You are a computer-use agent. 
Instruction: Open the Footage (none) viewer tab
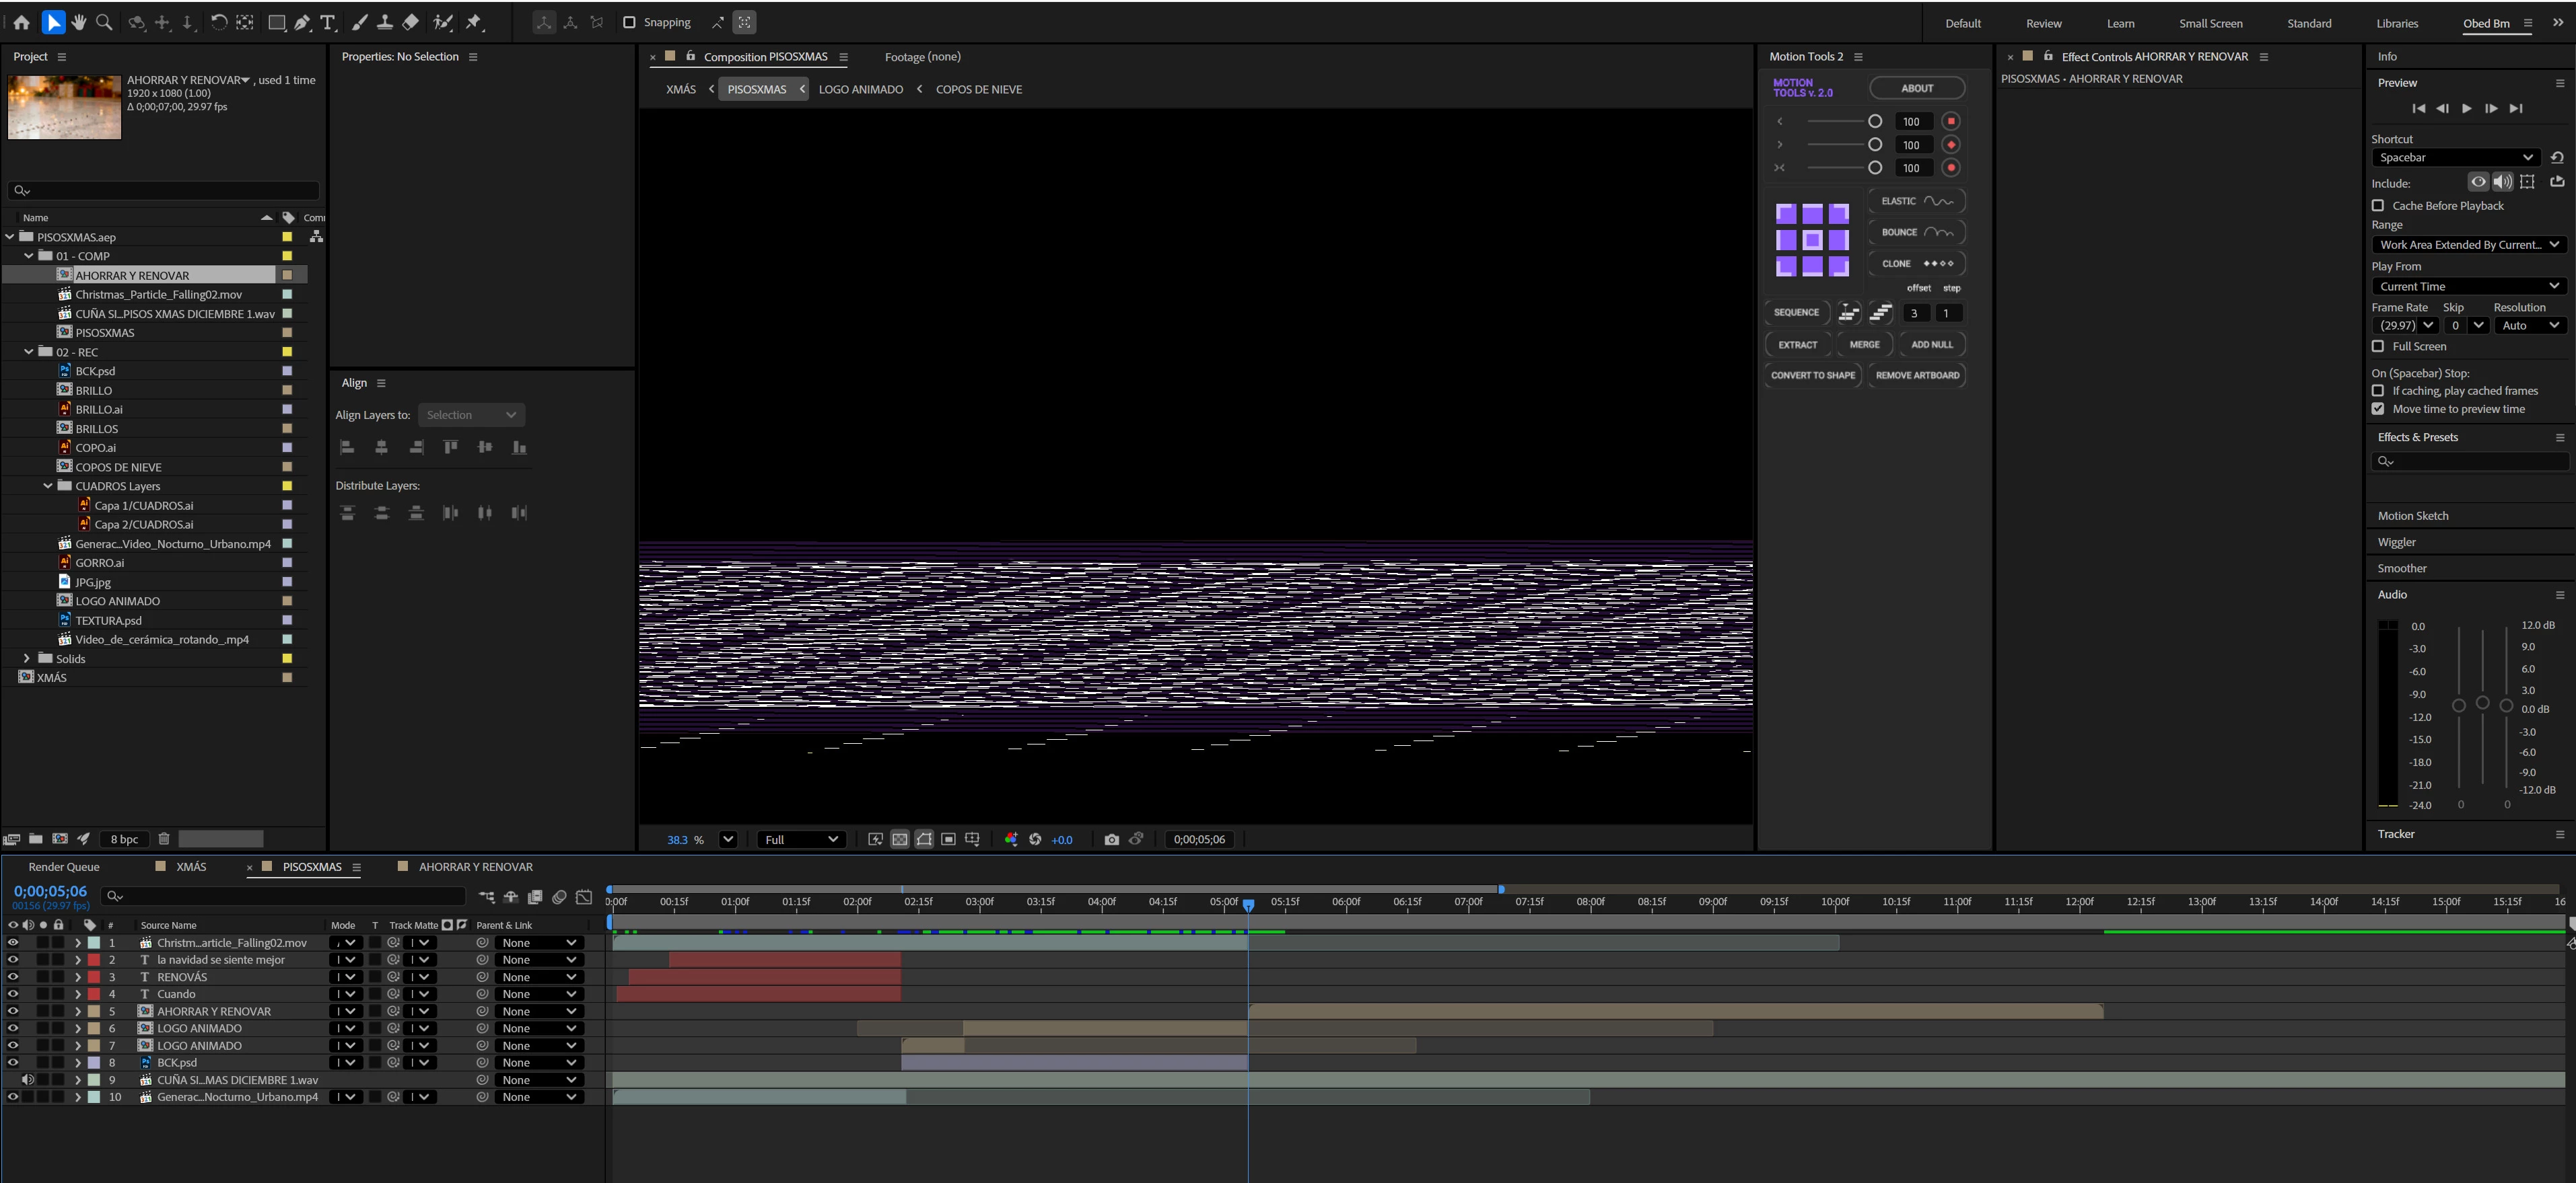click(x=922, y=57)
